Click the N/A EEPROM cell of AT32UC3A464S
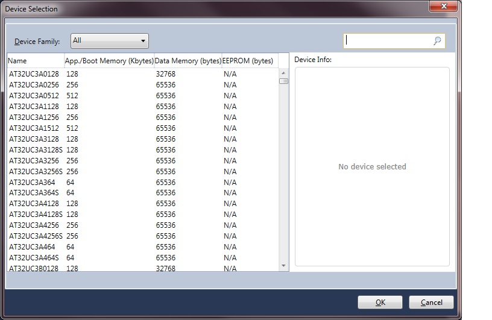492x320 pixels. 230,257
